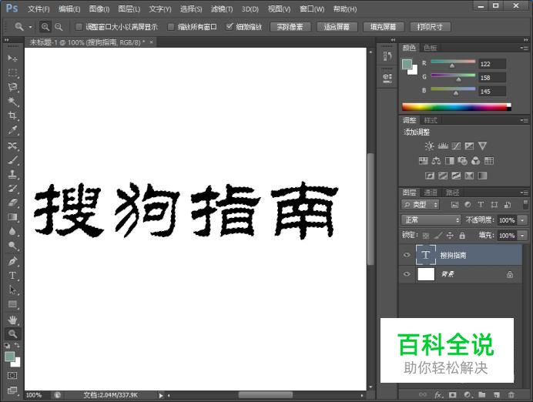Toggle lock position icon
The image size is (533, 402).
click(450, 236)
